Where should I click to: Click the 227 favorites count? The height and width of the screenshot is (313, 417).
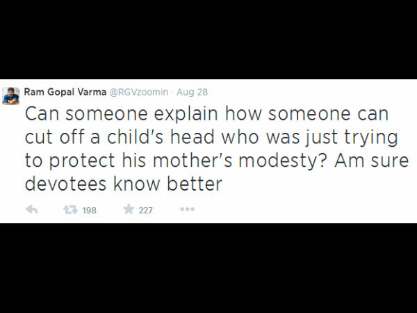[146, 210]
